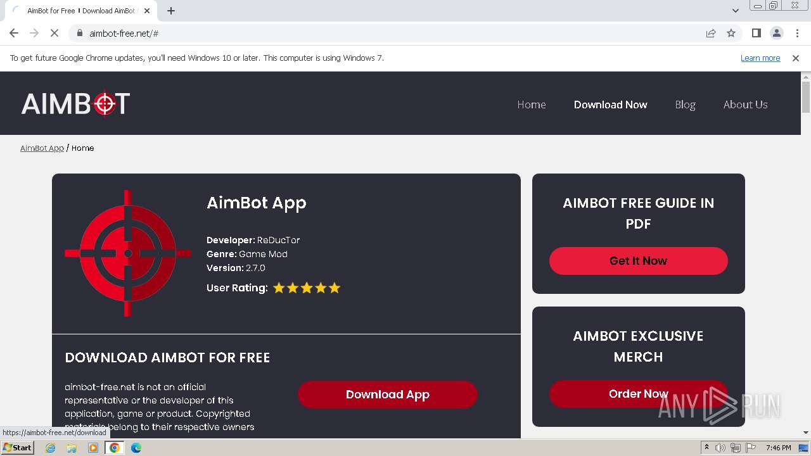811x456 pixels.
Task: Open the Chrome profile avatar
Action: [x=776, y=33]
